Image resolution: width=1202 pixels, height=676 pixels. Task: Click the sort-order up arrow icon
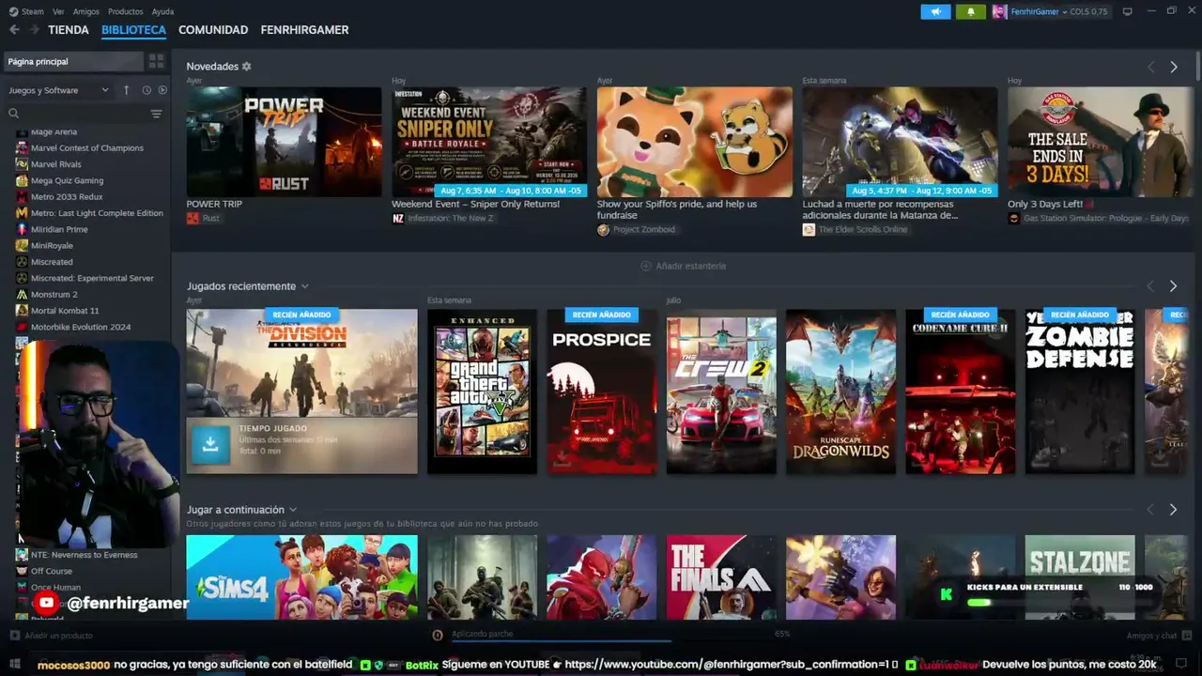coord(126,90)
